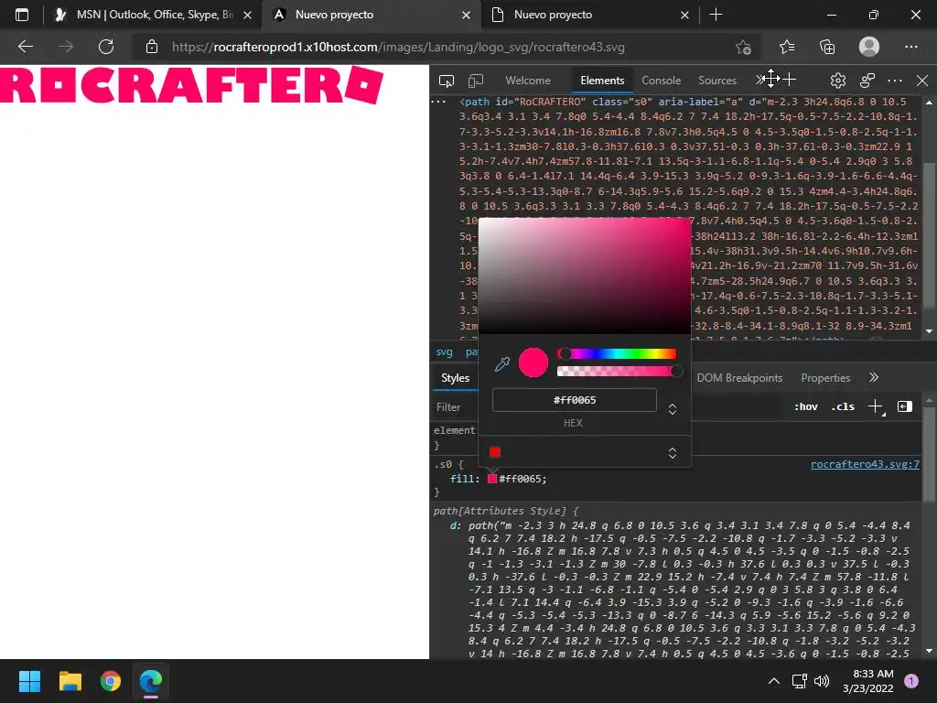Image resolution: width=937 pixels, height=703 pixels.
Task: Refresh the page
Action: click(x=106, y=47)
